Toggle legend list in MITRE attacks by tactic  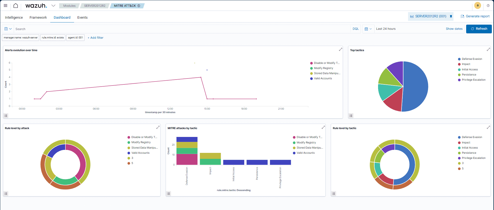tap(169, 193)
